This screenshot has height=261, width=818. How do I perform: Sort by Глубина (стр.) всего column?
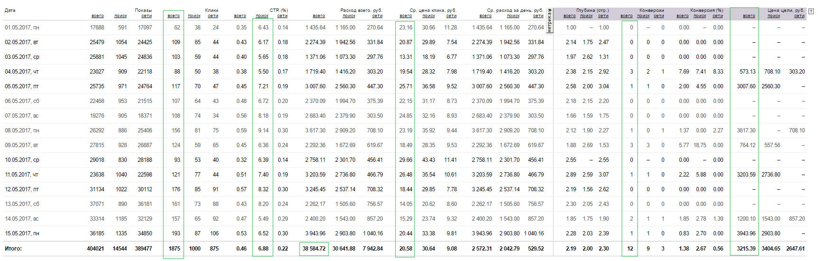(569, 16)
